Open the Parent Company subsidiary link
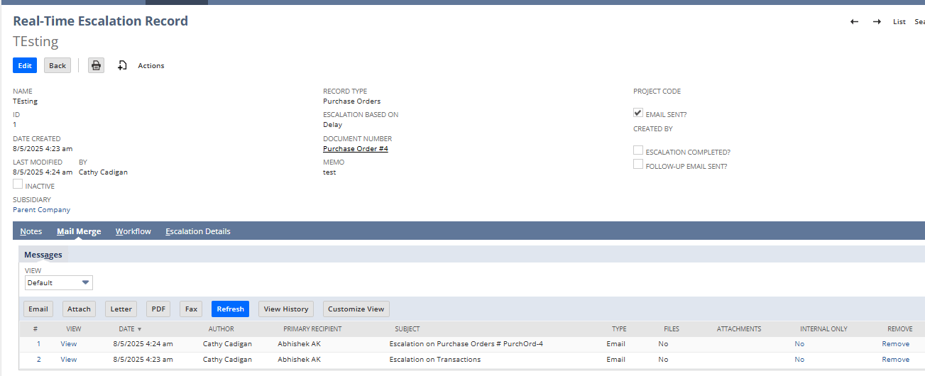 (x=41, y=210)
